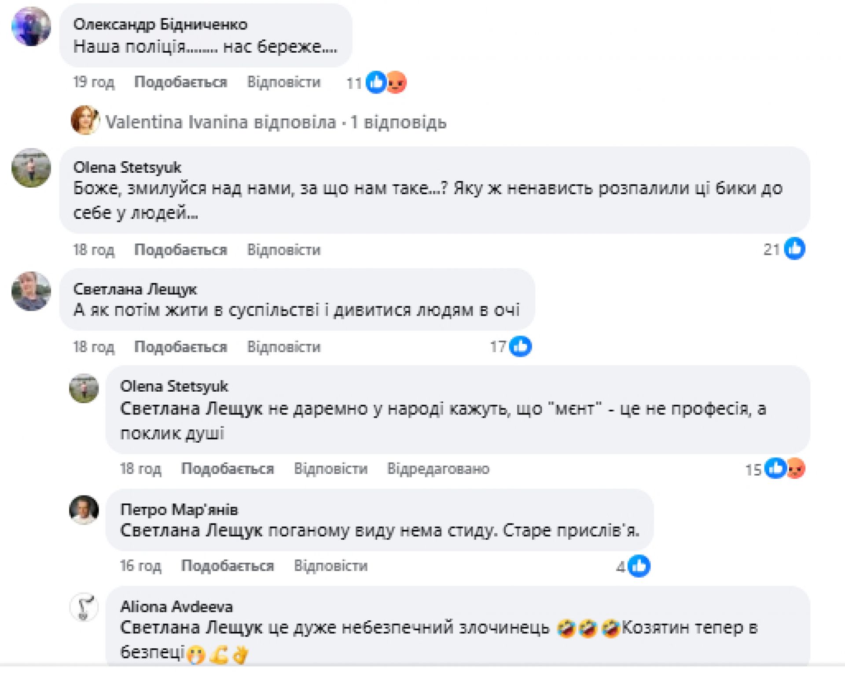Like Olena Stetsyuk's comment about Боже

coord(180,250)
